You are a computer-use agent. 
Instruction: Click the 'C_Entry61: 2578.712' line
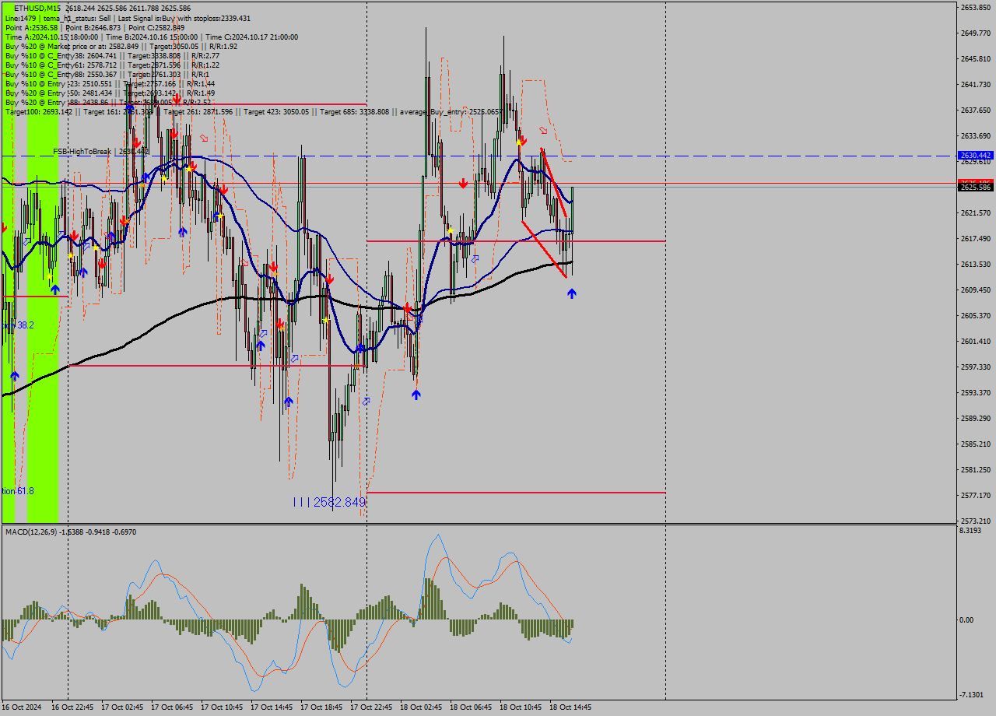coord(112,65)
